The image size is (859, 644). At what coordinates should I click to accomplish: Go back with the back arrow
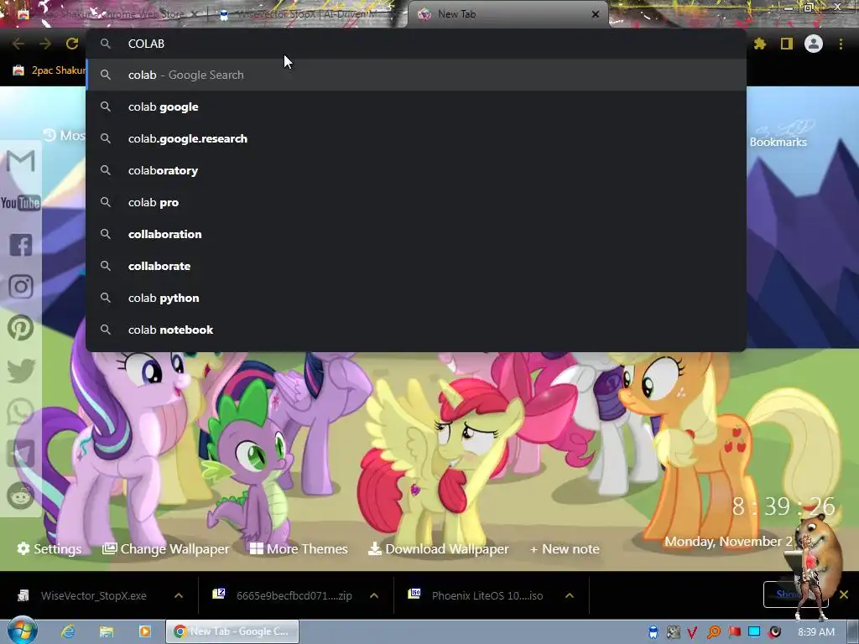pyautogui.click(x=18, y=44)
